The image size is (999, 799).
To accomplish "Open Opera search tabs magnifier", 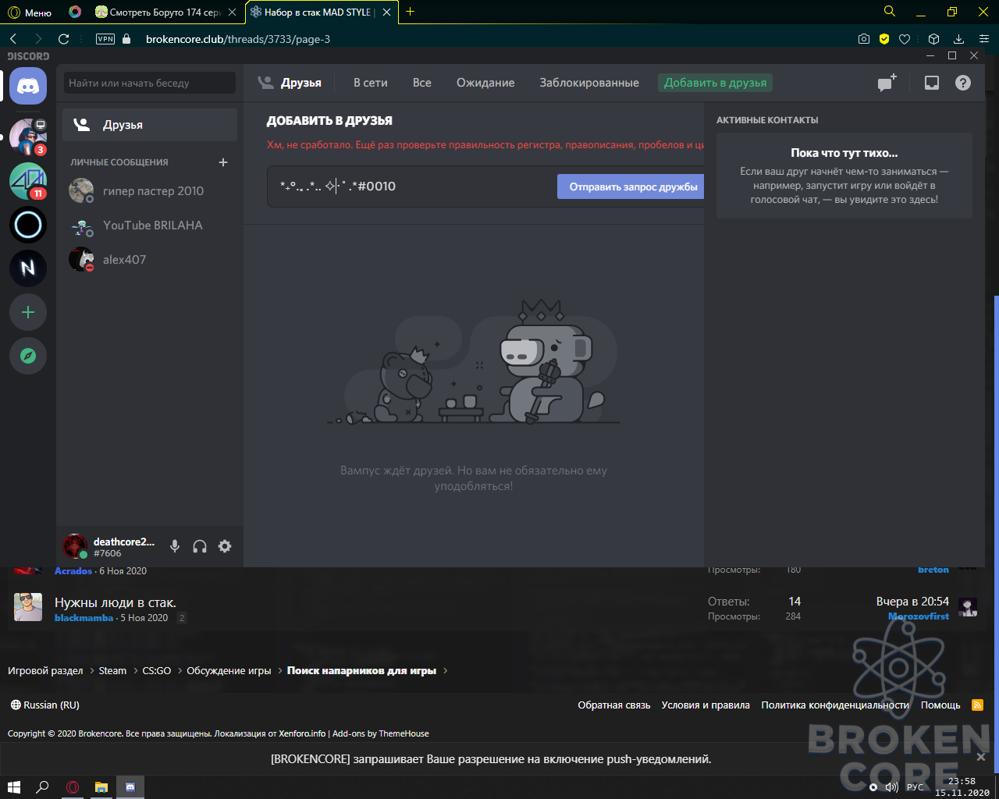I will coord(889,11).
